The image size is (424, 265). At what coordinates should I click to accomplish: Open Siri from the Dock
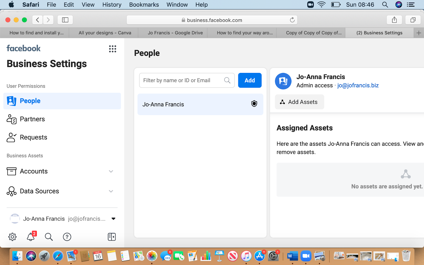coord(31,256)
